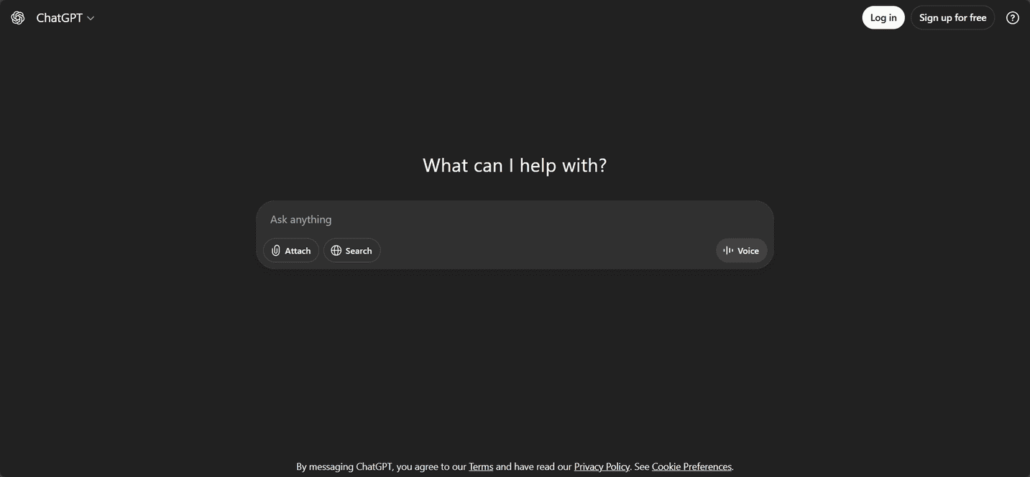The height and width of the screenshot is (477, 1030).
Task: Toggle the Search label on
Action: pyautogui.click(x=359, y=251)
